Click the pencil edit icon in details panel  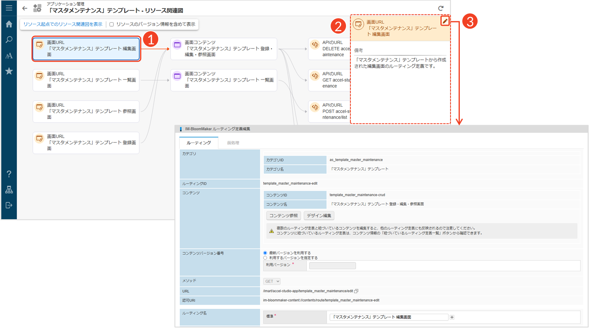pos(444,21)
